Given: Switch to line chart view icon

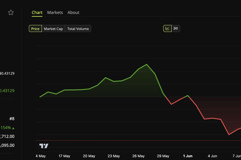Looking at the screenshot, I should [x=167, y=28].
